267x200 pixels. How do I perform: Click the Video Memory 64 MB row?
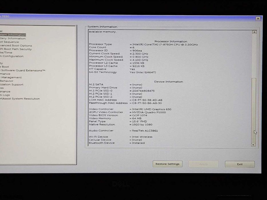click(115, 118)
